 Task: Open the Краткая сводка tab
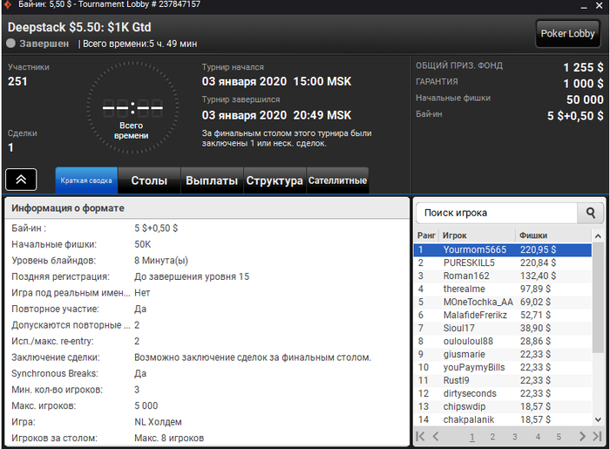pos(86,180)
